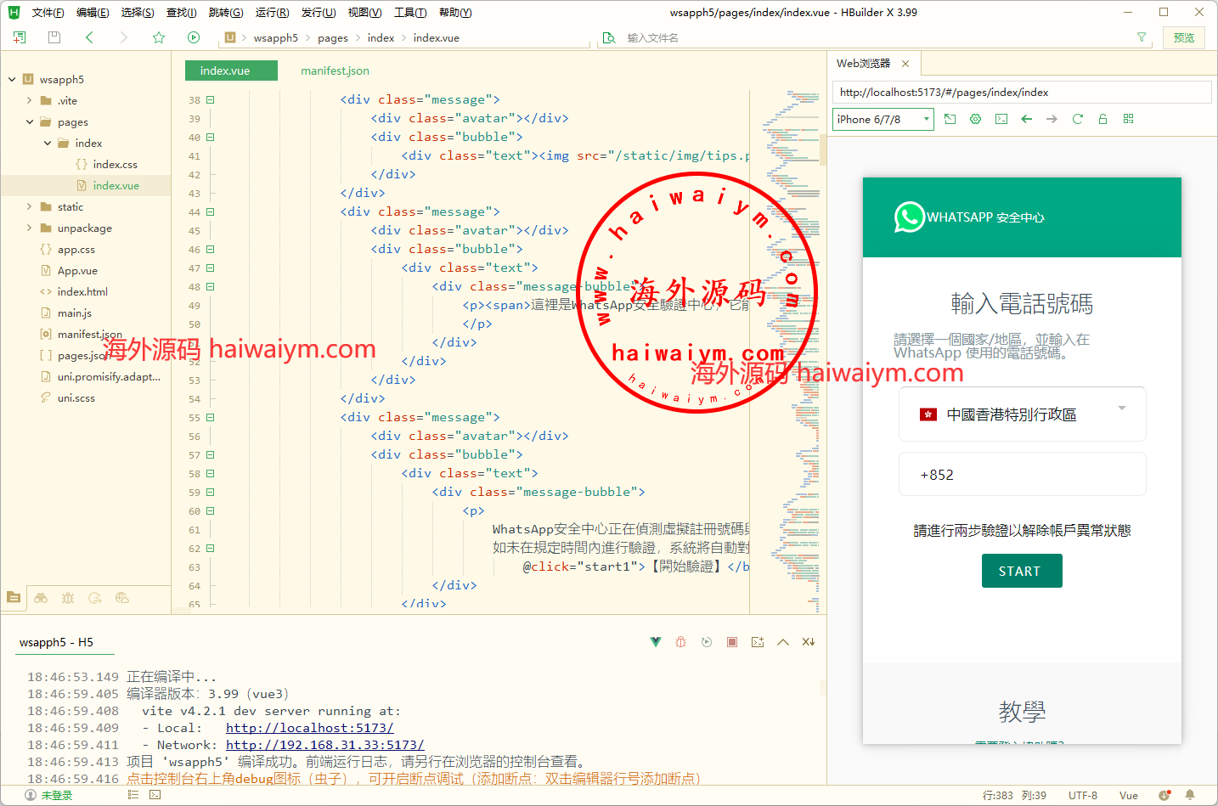Click the red debug bug icon in the console
Viewport: 1218px width, 806px height.
(680, 642)
